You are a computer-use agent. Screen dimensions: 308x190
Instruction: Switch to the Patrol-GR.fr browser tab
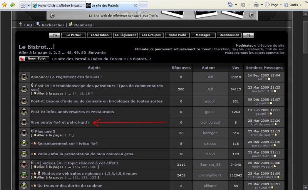[58, 6]
